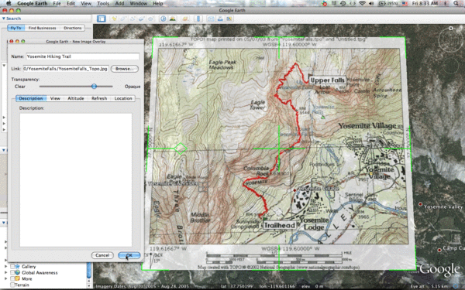465x290 pixels.
Task: Click in the overlay Name field
Action: [82, 56]
